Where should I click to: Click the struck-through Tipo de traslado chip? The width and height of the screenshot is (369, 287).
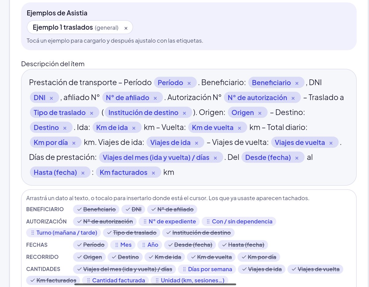131,233
